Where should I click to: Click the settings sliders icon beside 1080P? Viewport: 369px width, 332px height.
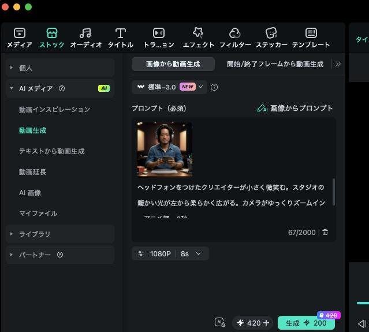click(x=141, y=253)
